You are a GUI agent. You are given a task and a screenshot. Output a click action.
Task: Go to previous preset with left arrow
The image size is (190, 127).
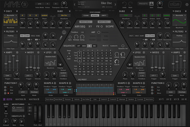(75, 5)
